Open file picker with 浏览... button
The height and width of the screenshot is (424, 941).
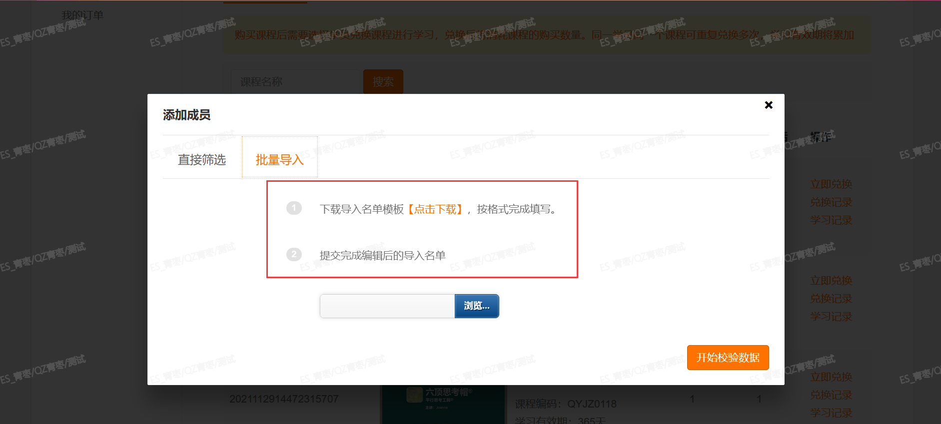coord(477,306)
